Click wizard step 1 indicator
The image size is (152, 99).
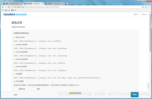pos(70,93)
